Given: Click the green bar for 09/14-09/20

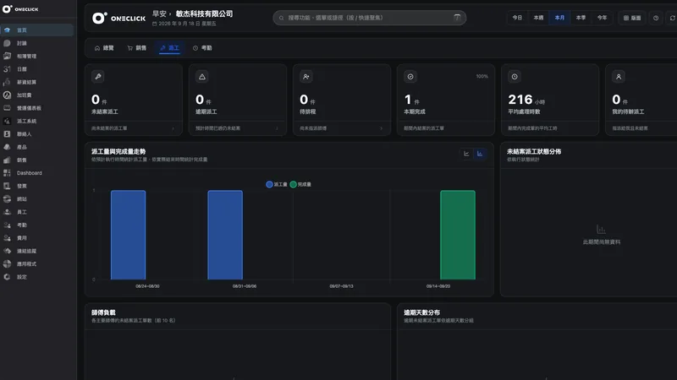Looking at the screenshot, I should pyautogui.click(x=458, y=235).
